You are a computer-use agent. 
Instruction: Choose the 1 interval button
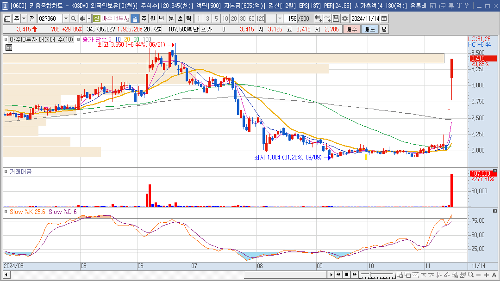click(199, 19)
